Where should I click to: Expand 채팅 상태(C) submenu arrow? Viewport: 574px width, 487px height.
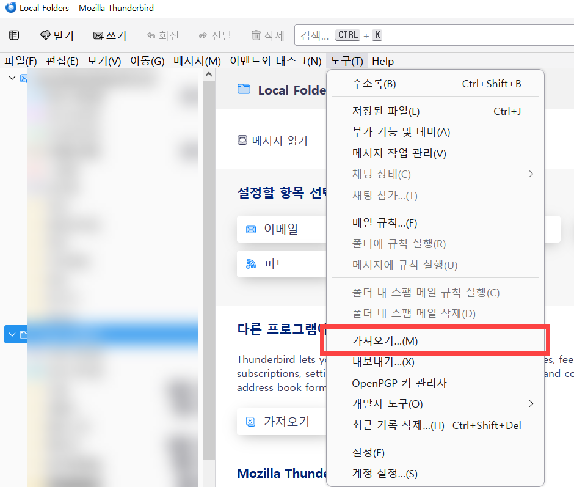[531, 174]
